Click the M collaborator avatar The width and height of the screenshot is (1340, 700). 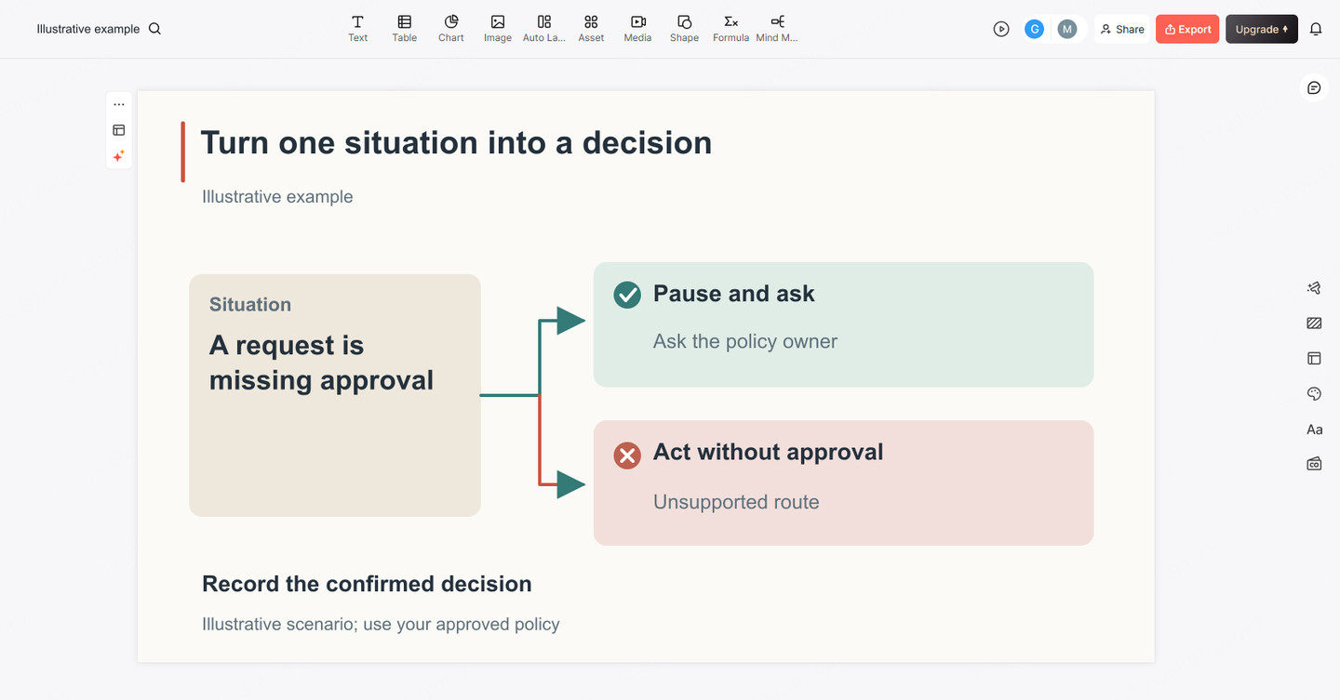1067,29
